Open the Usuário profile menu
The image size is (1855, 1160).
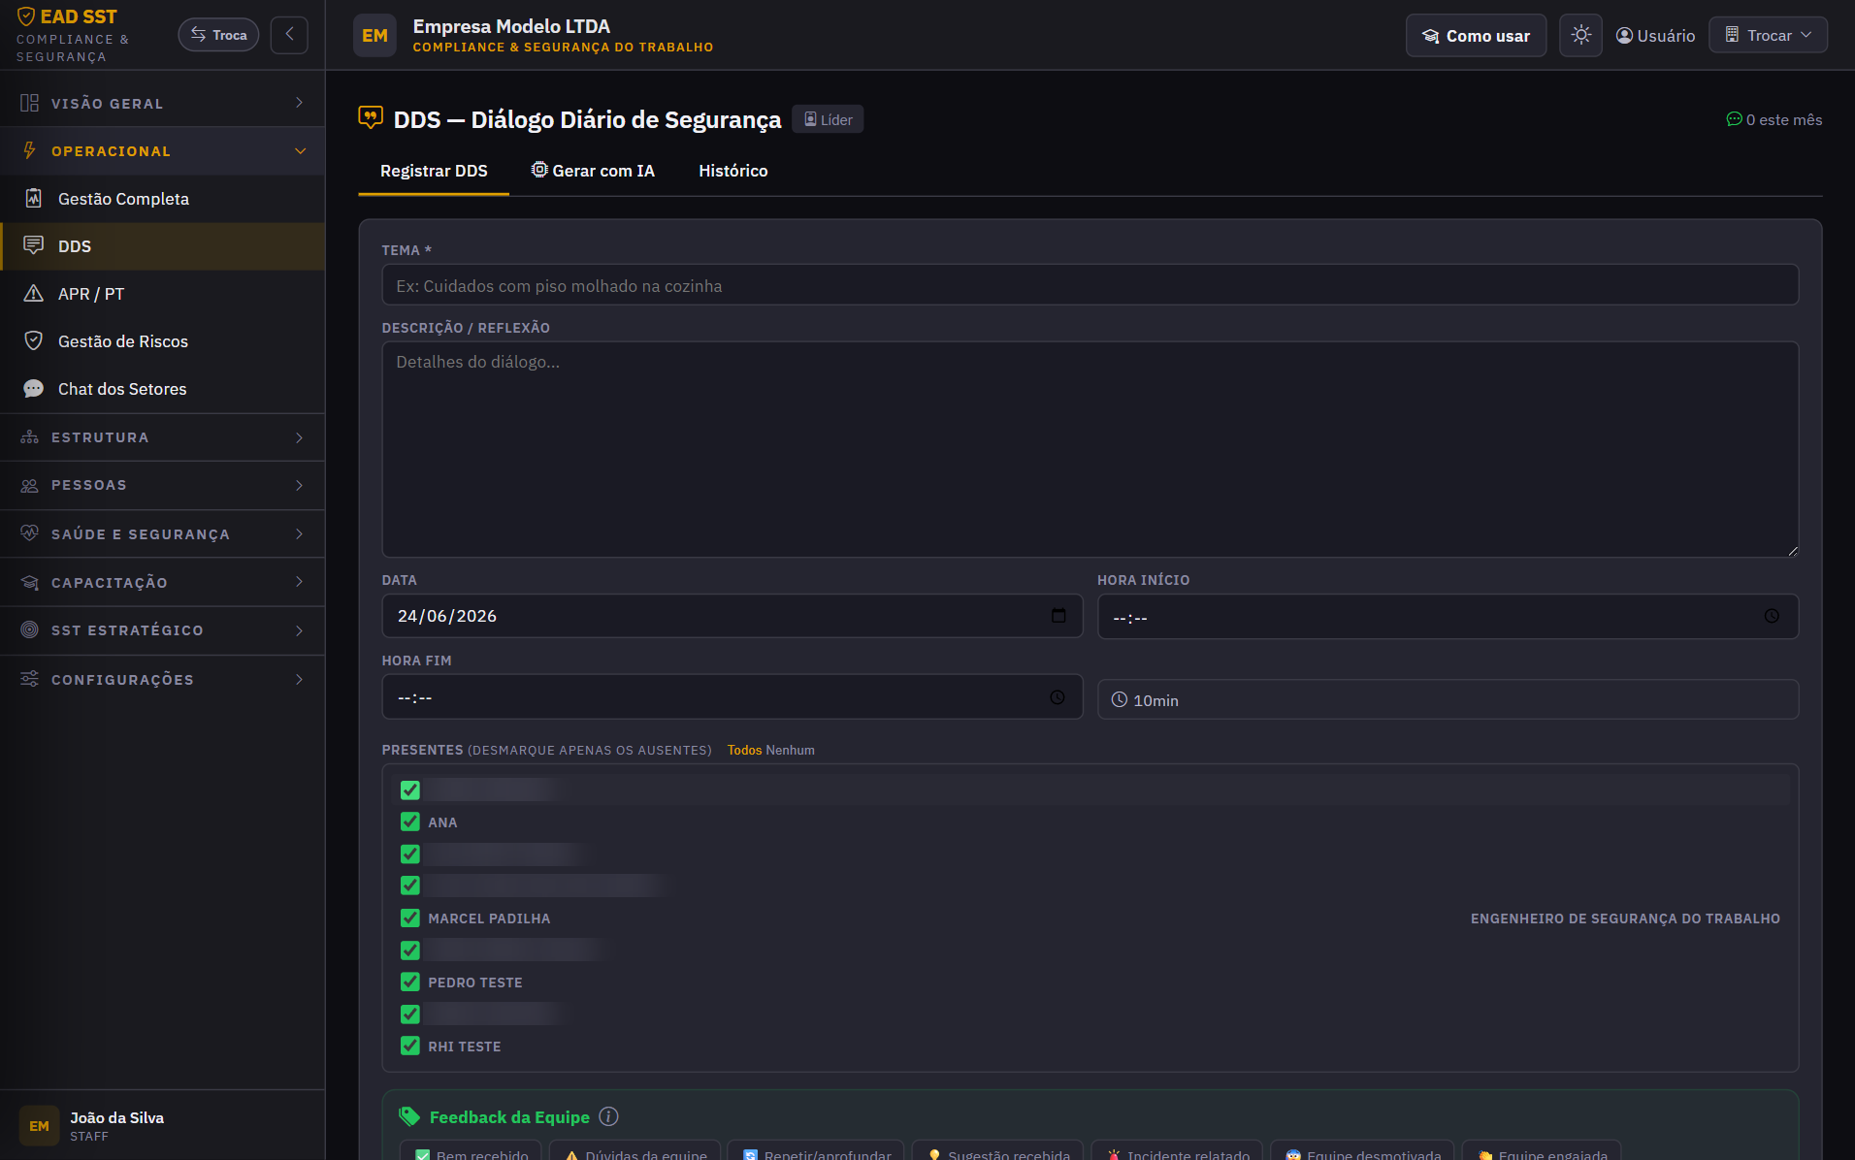pyautogui.click(x=1655, y=36)
